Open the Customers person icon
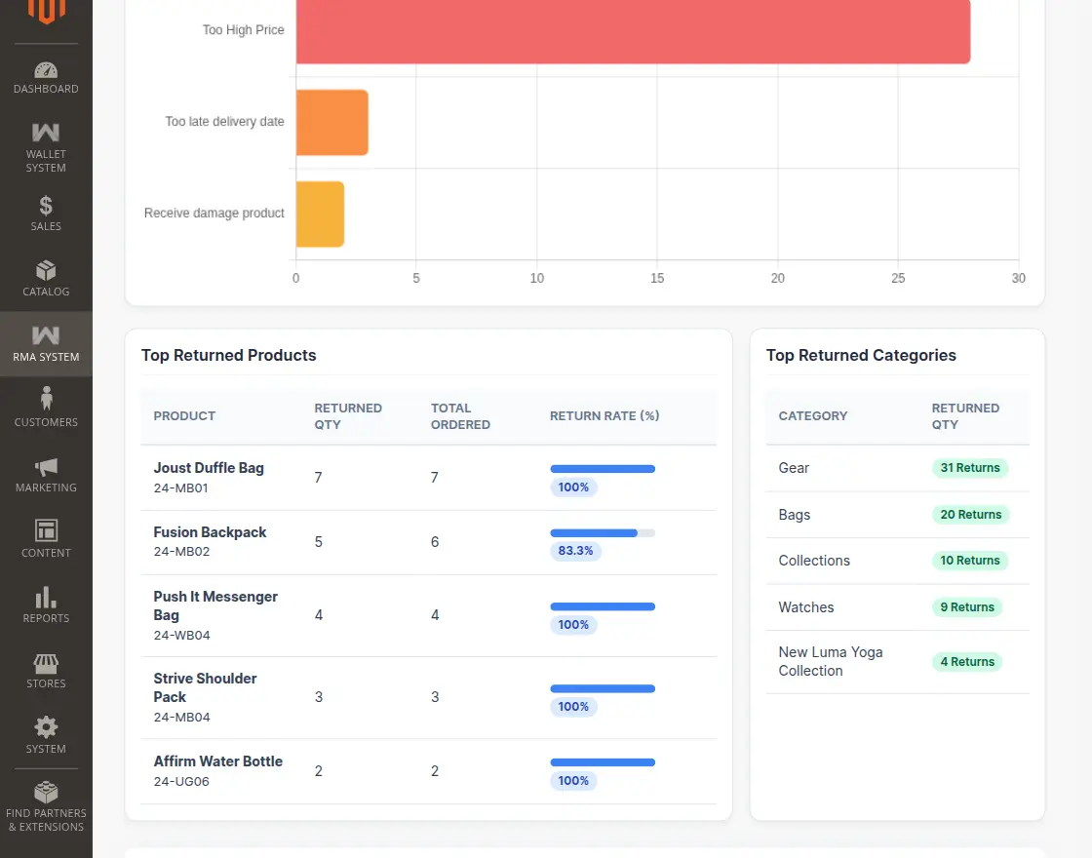Screen dimensions: 1092x858 pos(46,399)
